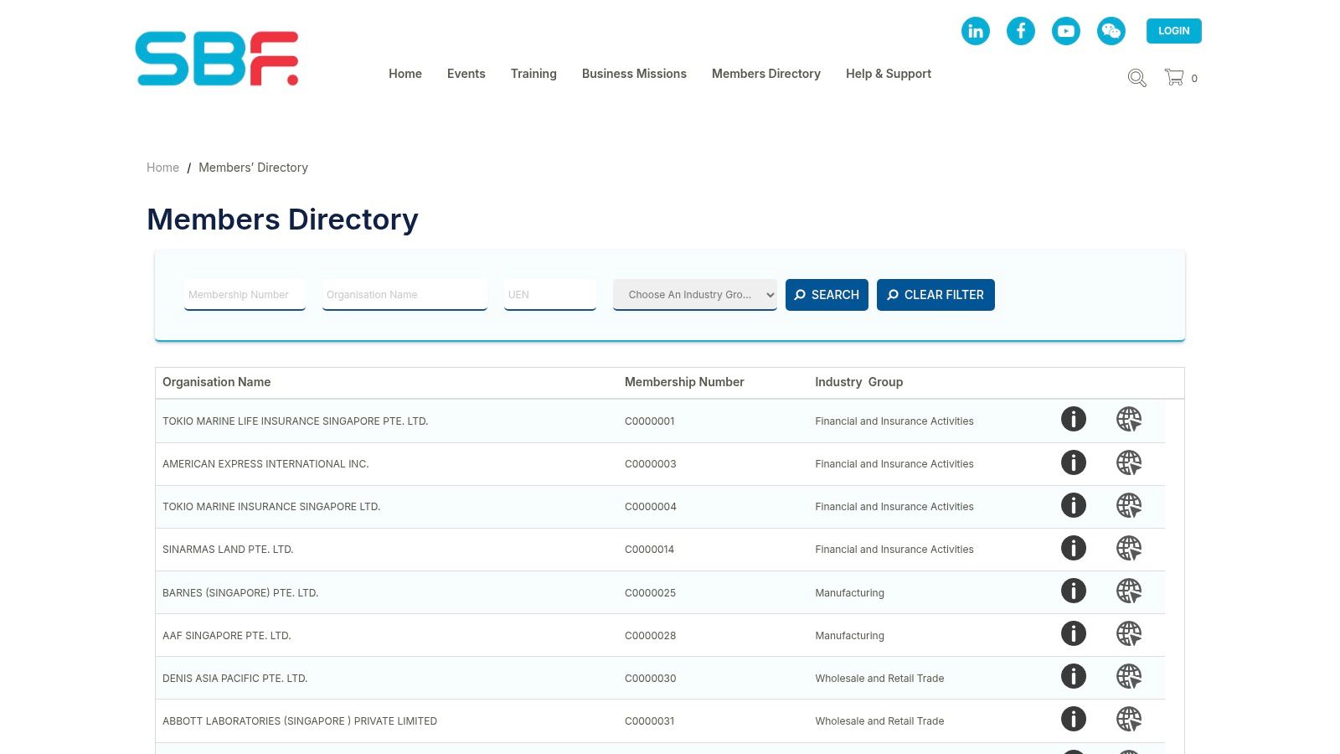This screenshot has height=754, width=1340.
Task: Visit website of Tokio Marine Insurance Singapore Ltd
Action: [1129, 505]
